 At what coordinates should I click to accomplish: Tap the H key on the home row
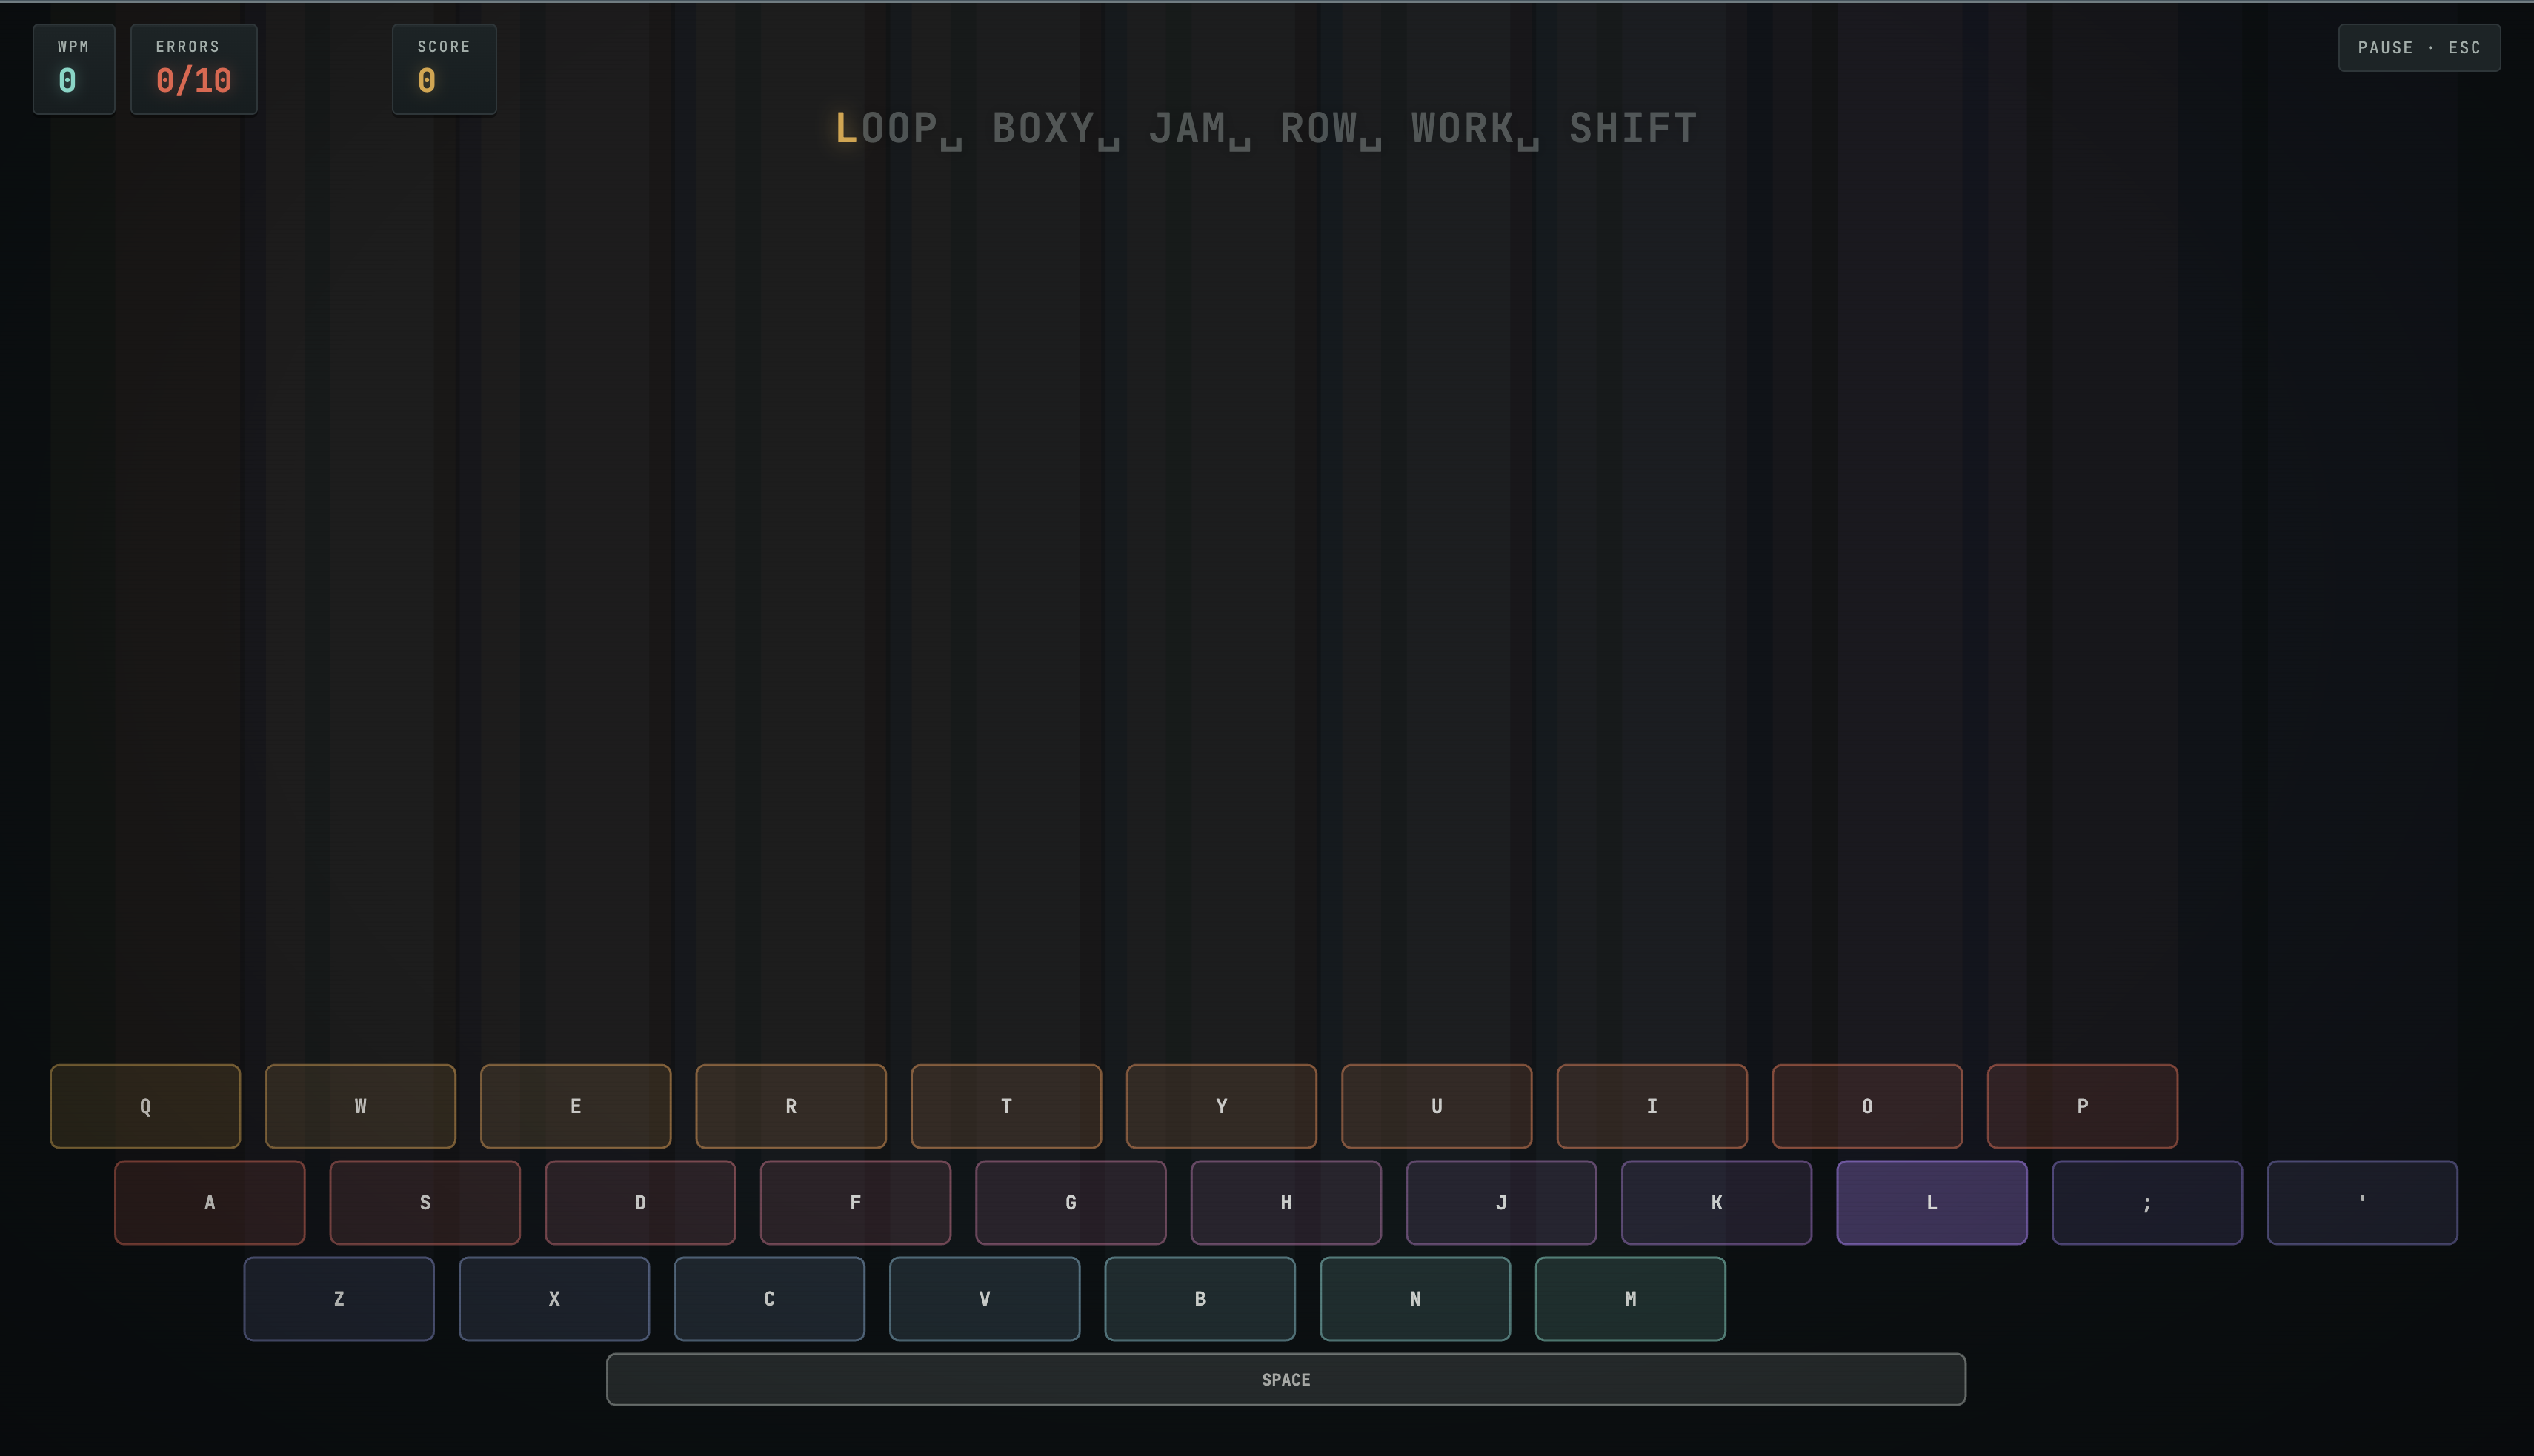1286,1202
